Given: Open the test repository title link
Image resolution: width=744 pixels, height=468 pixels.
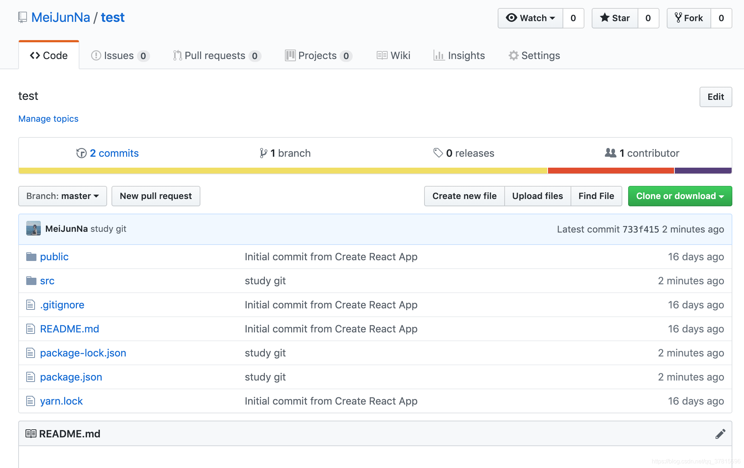Looking at the screenshot, I should [113, 17].
